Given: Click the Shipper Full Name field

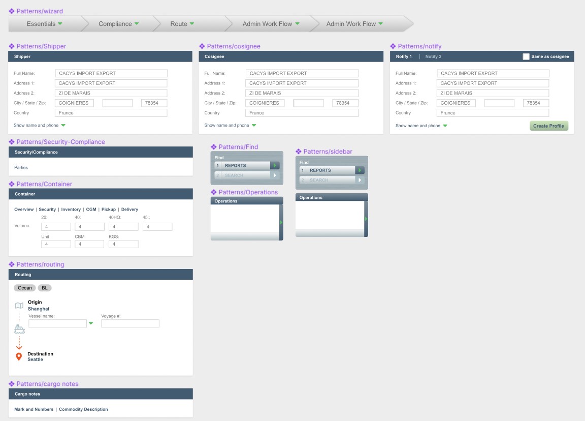Looking at the screenshot, I should coord(111,73).
